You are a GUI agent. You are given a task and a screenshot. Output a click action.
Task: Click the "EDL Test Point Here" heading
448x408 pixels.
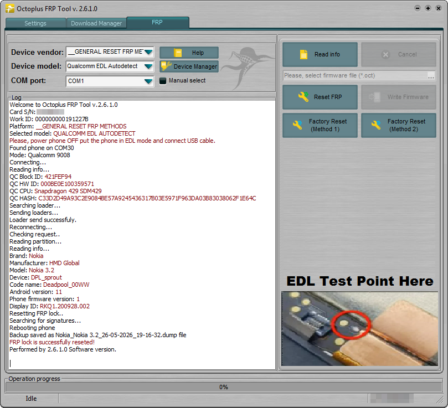(x=360, y=281)
